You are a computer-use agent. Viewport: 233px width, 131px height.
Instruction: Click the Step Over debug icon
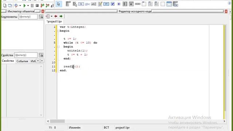point(48,6)
